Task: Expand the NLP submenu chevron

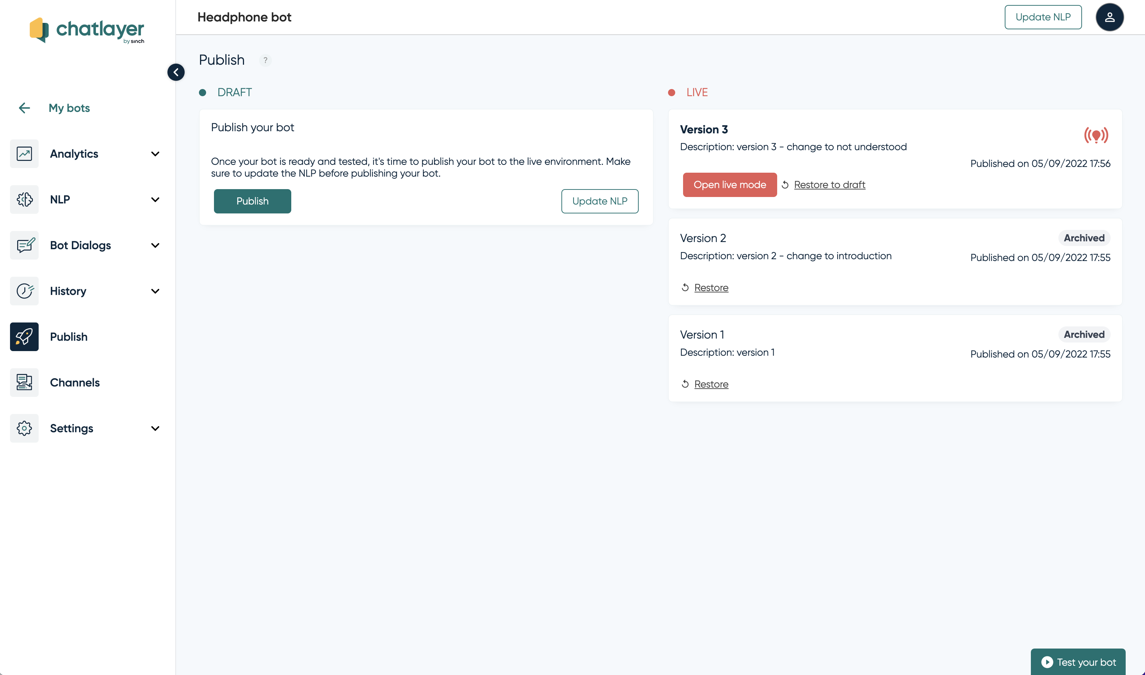Action: coord(155,200)
